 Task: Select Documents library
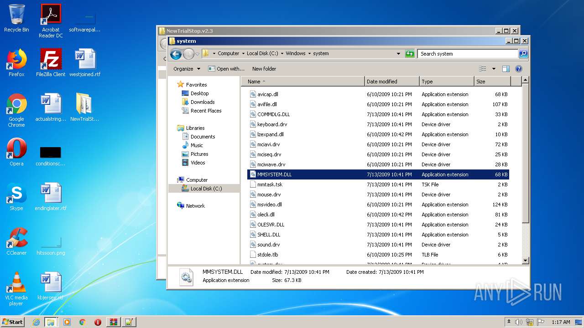[x=203, y=137]
